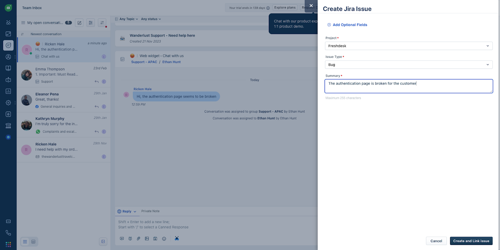This screenshot has height=250, width=500.
Task: Open the Reports chart icon
Action: point(8,91)
